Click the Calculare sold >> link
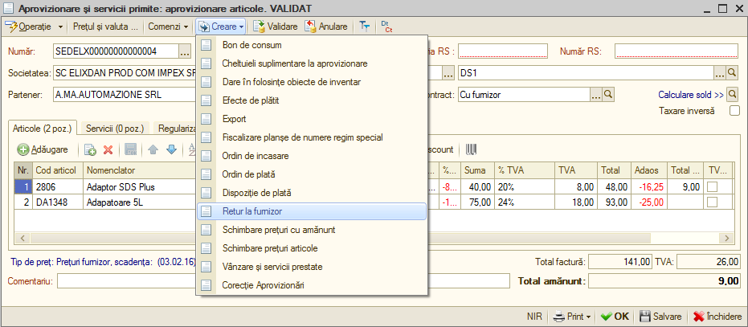 coord(691,95)
